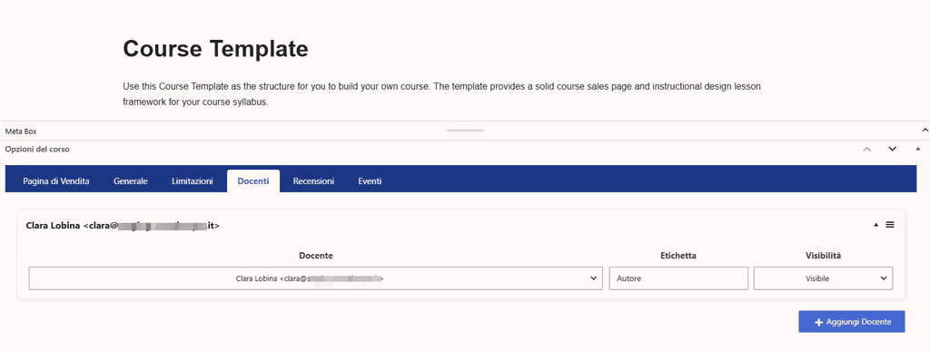
Task: Toggle the Opzioni del corso panel triangle
Action: click(918, 149)
